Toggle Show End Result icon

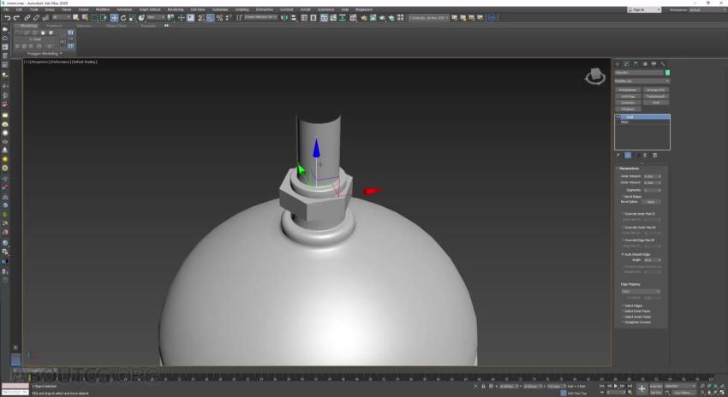tap(628, 156)
